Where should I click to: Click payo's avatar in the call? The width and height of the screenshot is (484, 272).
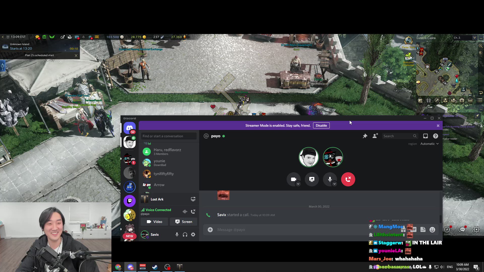[x=309, y=157]
